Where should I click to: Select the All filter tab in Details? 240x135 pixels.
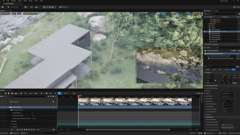coord(233,70)
